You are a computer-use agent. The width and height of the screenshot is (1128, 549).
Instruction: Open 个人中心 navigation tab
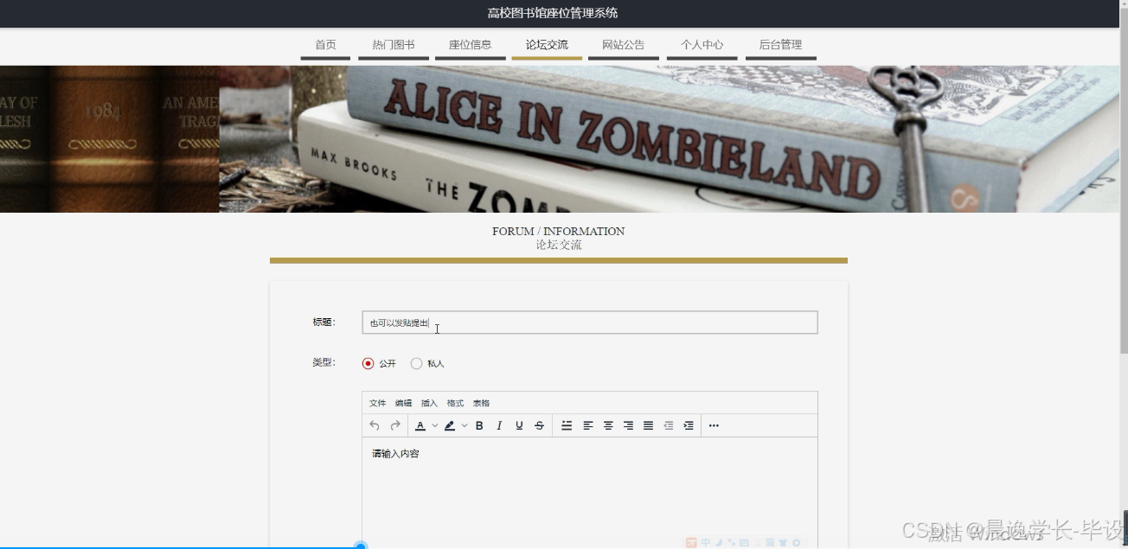[702, 46]
